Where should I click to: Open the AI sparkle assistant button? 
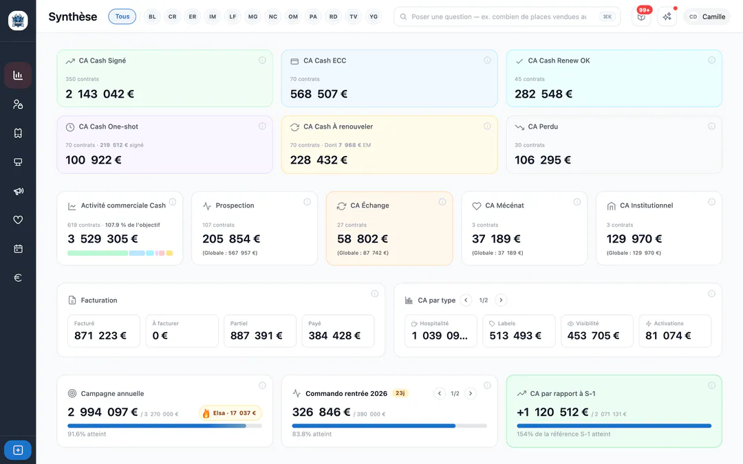click(667, 16)
